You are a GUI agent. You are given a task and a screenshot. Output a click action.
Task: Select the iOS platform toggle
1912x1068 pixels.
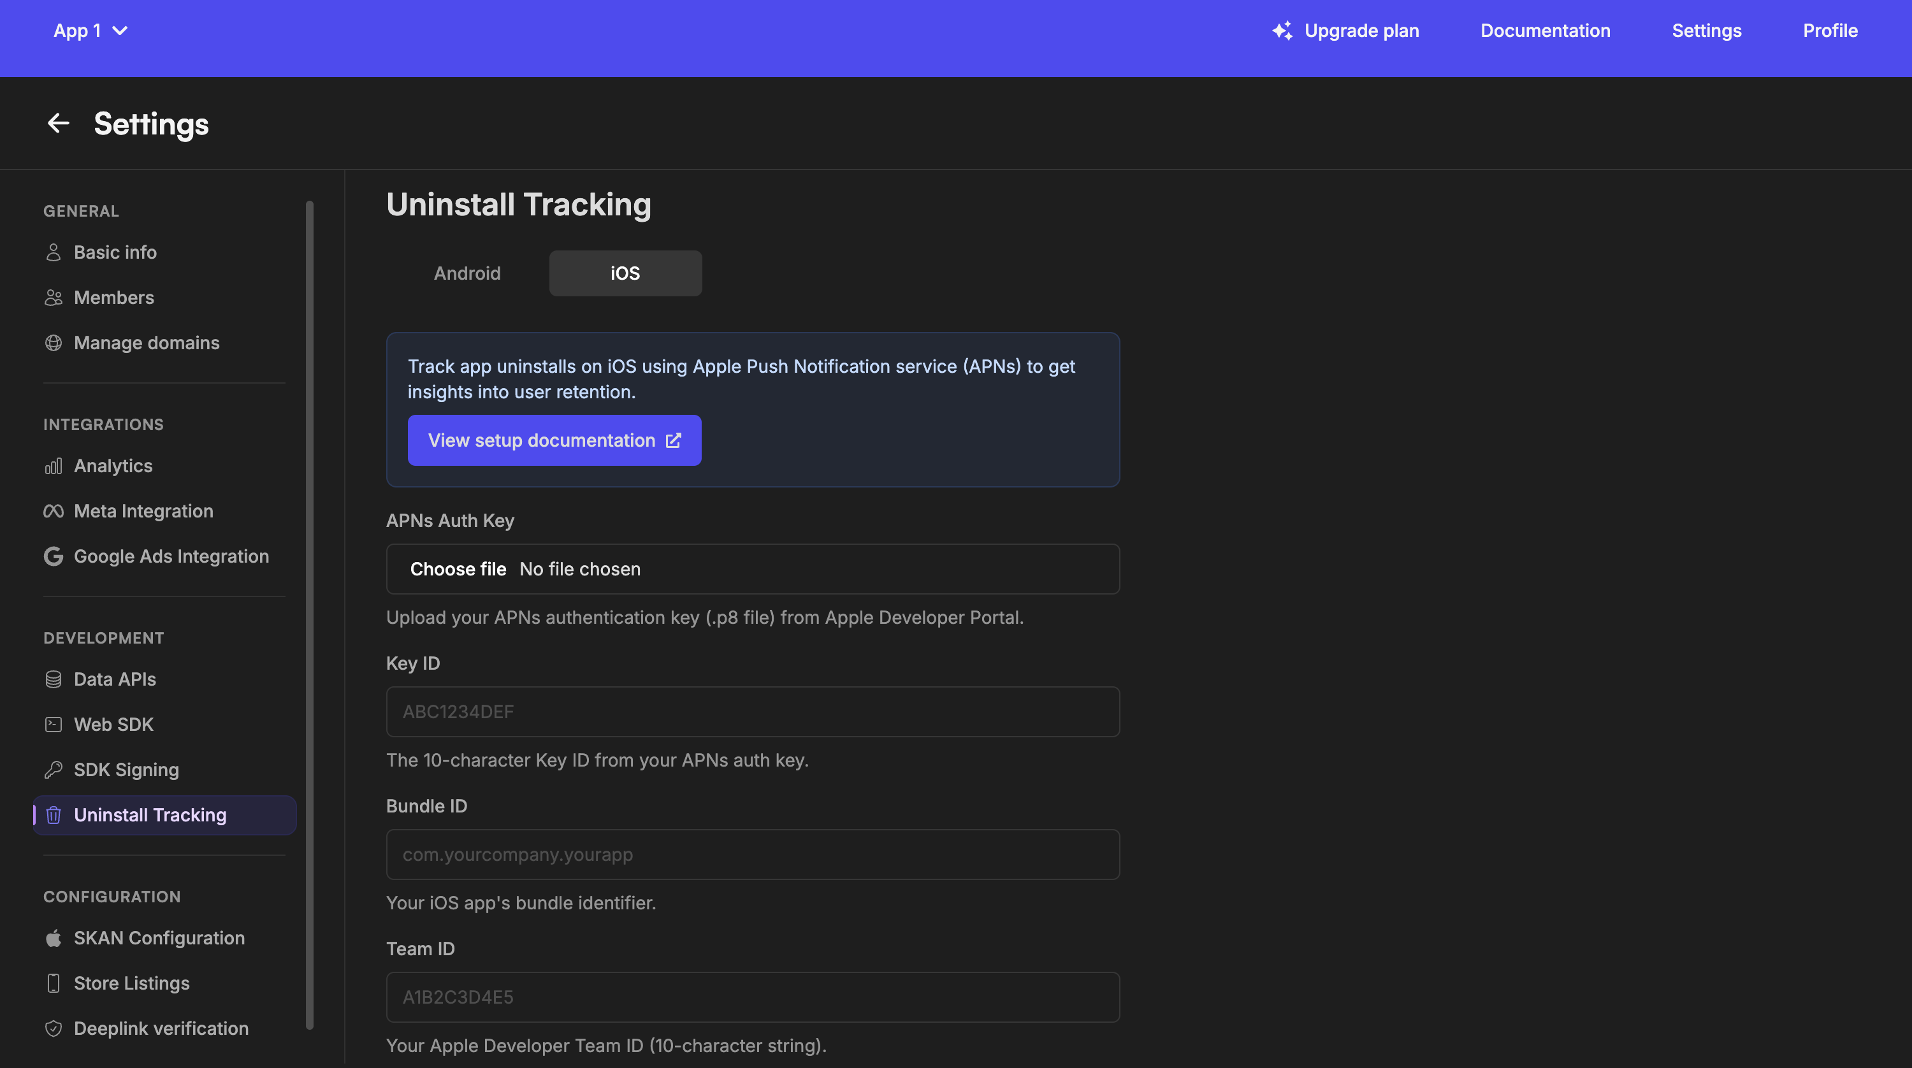[x=625, y=273]
